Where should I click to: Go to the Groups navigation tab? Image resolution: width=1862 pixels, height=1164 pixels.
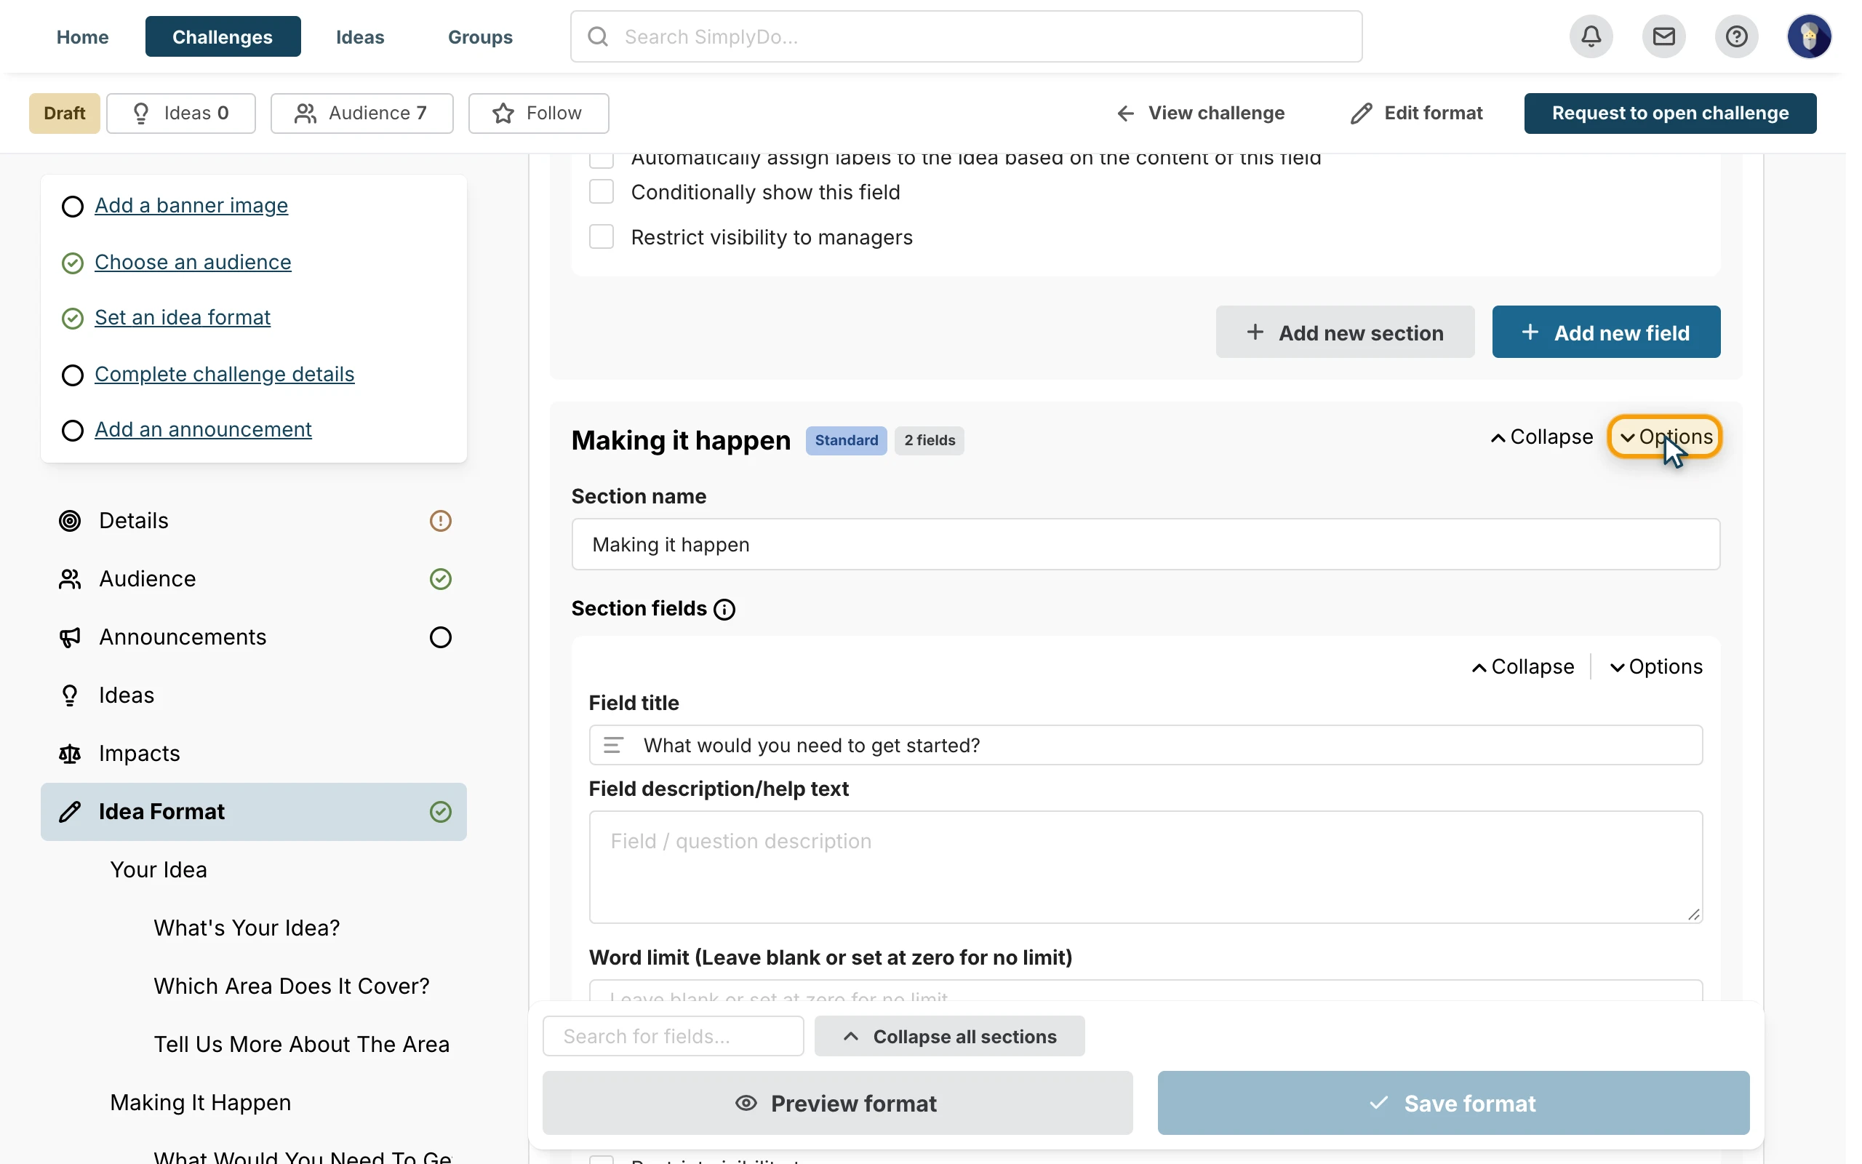point(480,36)
